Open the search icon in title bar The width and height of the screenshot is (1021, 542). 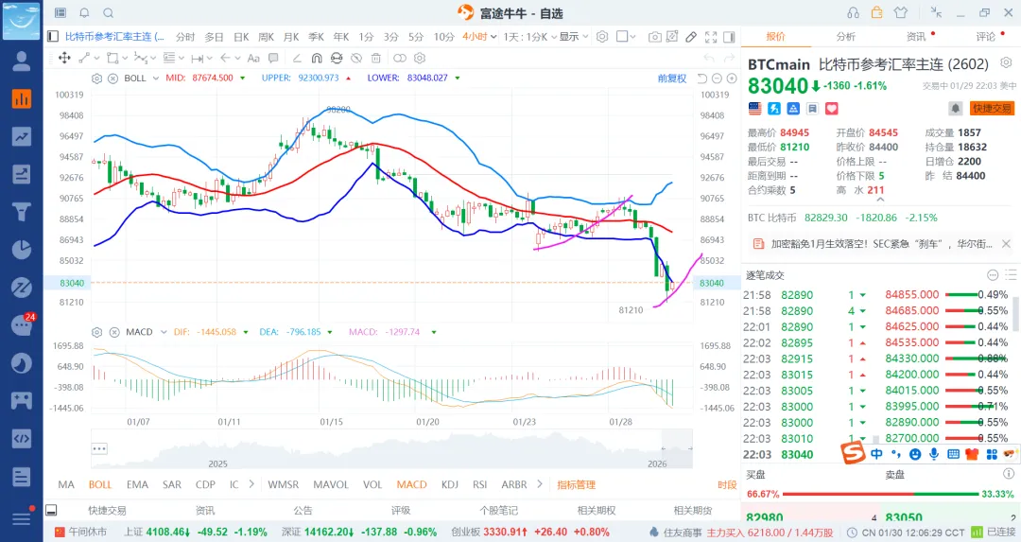tap(108, 12)
